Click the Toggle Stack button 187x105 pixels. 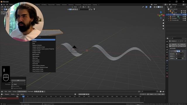182,46
